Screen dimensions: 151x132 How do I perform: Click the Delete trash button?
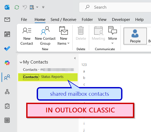(81, 33)
